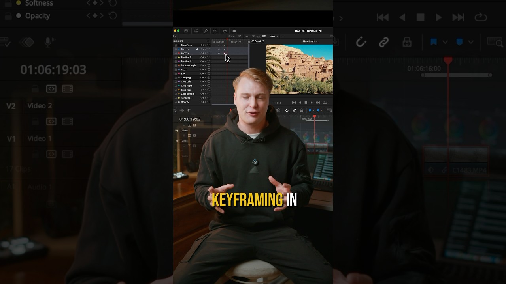Toggle auto-select on the center Video 2 track

pos(189,136)
